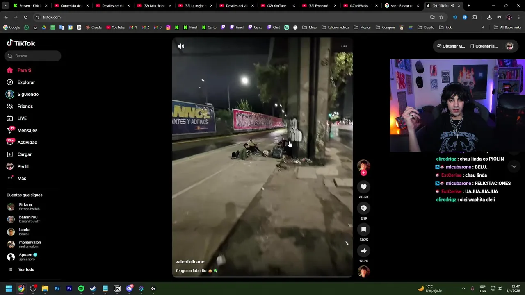Image resolution: width=525 pixels, height=295 pixels.
Task: Reload the page
Action: click(x=25, y=17)
